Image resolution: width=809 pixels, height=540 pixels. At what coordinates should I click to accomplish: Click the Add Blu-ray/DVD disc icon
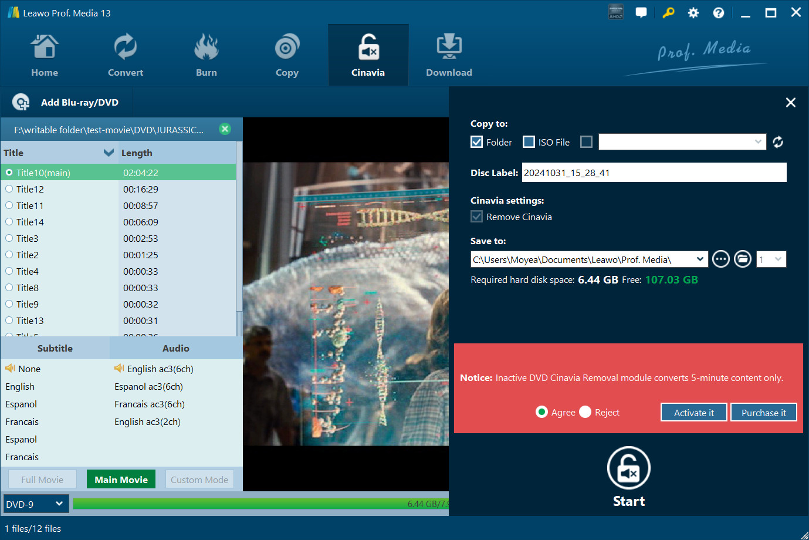[x=21, y=102]
